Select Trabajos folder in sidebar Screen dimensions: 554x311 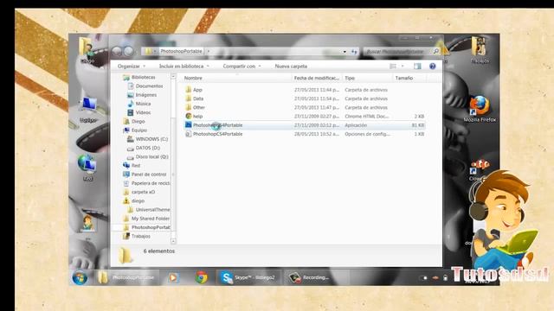[x=137, y=236]
